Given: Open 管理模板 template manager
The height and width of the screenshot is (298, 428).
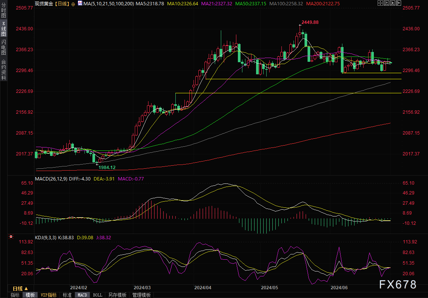Looking at the screenshot, I should (x=141, y=295).
